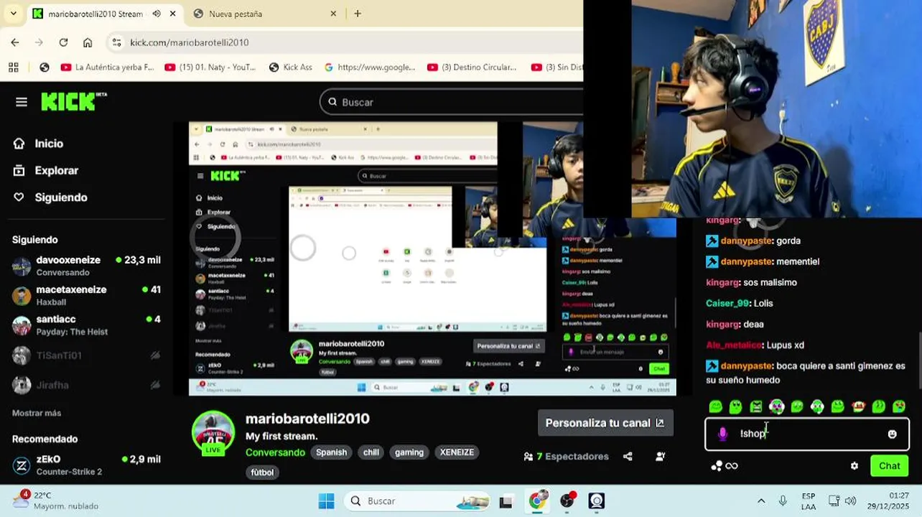
Task: Open macetaxeneize followed channel
Action: click(86, 295)
